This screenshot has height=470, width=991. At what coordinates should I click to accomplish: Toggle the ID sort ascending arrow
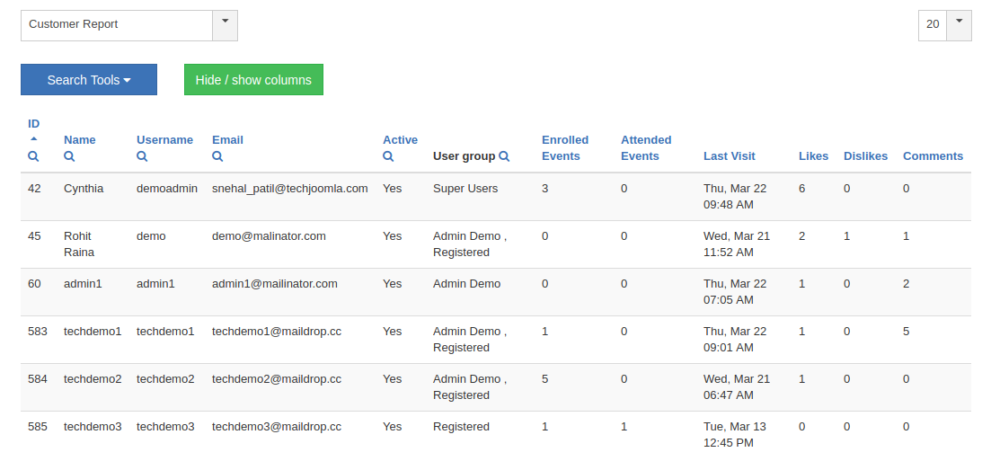[33, 139]
